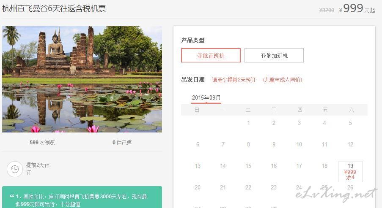The width and height of the screenshot is (382, 208).
Task: Click the 提前2天预订 label
Action: point(38,169)
